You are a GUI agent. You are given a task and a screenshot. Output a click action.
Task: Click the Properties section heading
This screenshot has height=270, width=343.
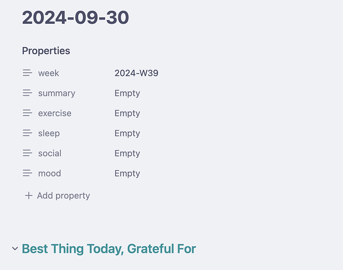click(46, 51)
